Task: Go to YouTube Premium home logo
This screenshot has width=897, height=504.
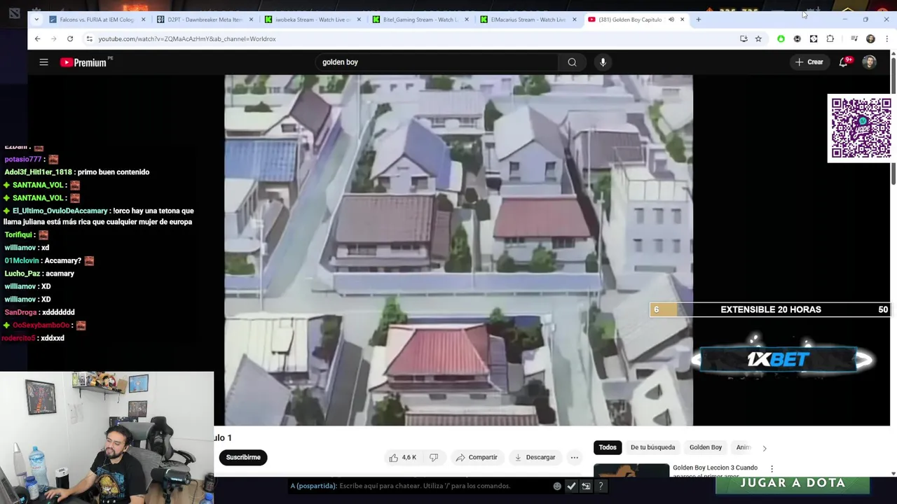Action: 83,62
